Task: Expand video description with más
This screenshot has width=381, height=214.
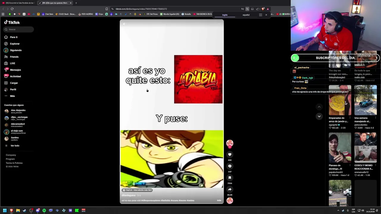Action: [219, 200]
